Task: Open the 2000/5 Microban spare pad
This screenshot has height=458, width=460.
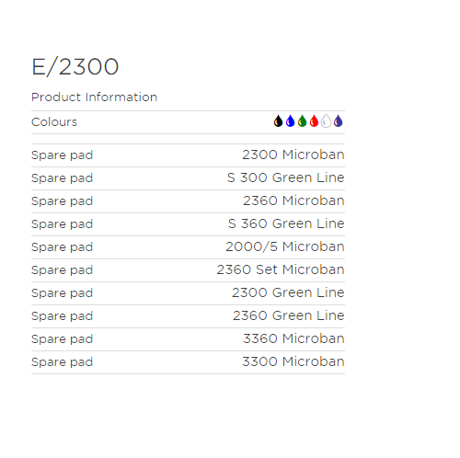Action: (285, 246)
